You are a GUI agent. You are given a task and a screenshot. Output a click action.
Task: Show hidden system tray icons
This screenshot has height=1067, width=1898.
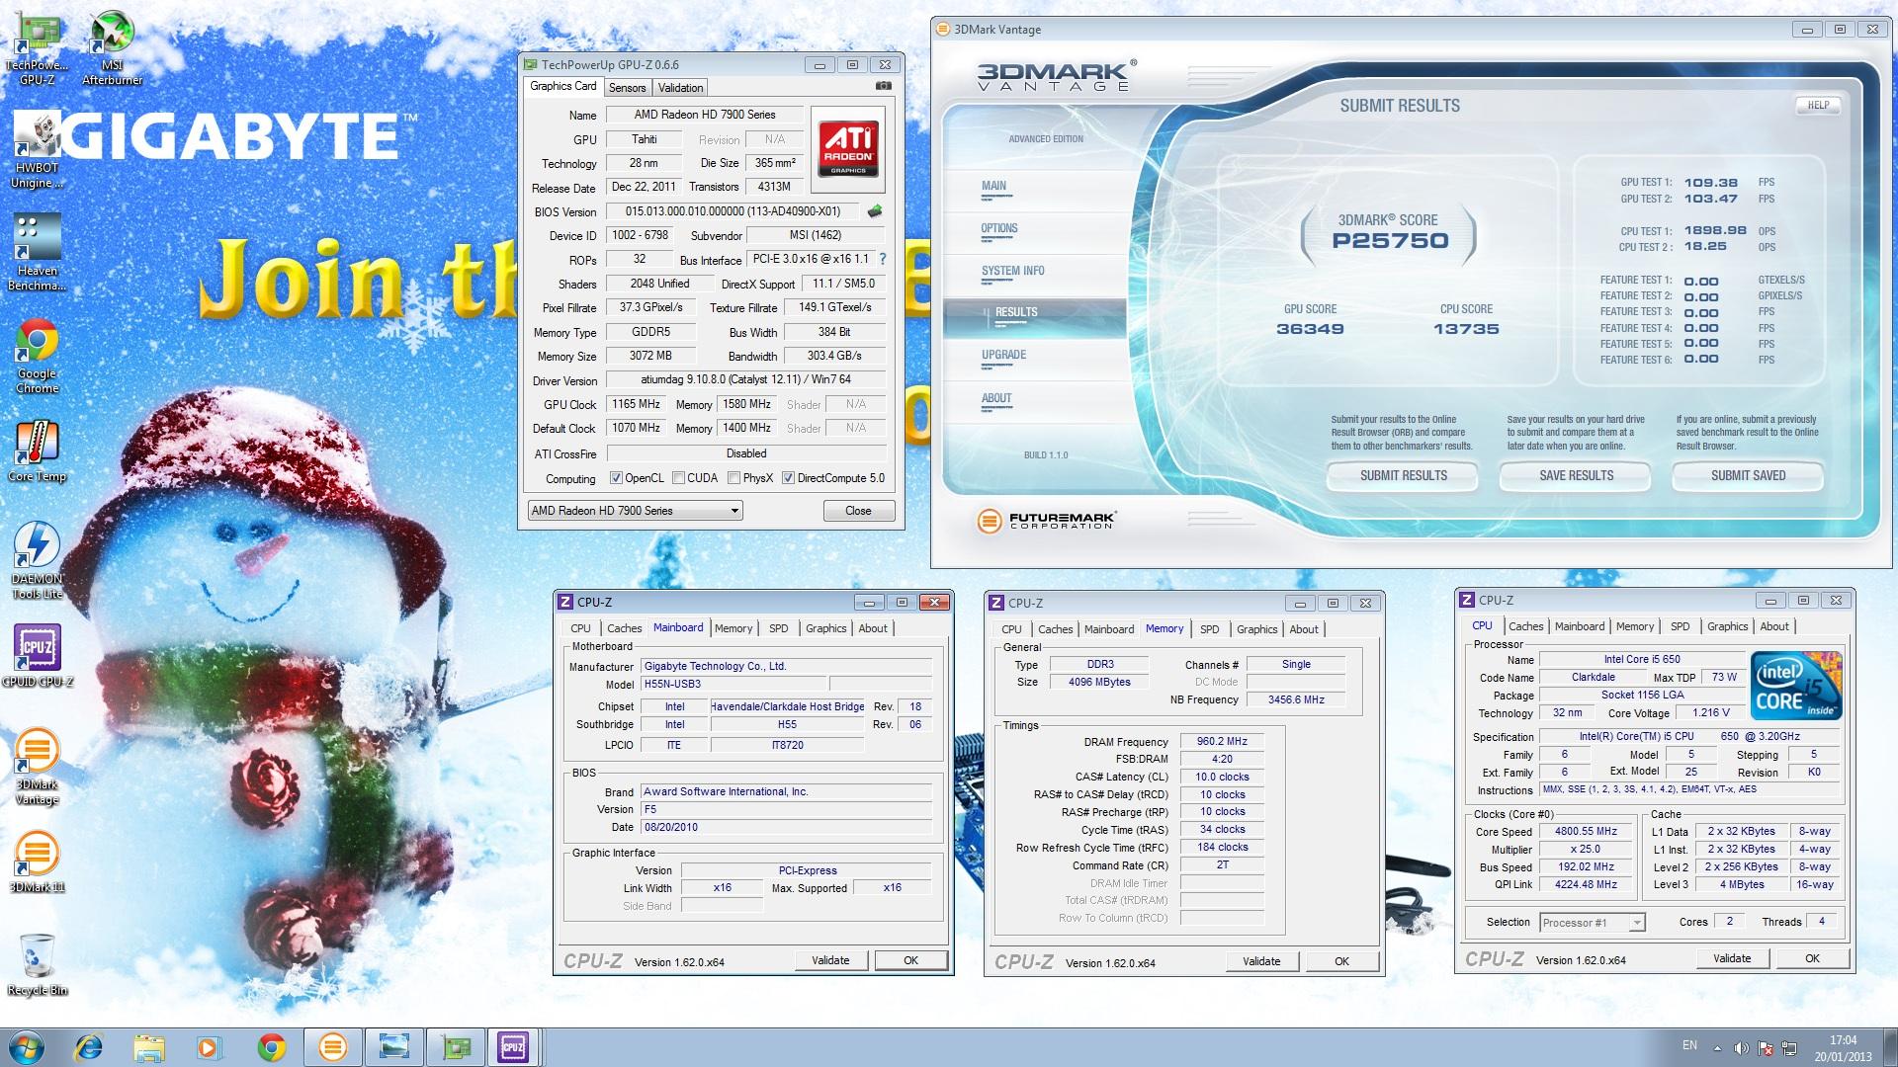tap(1717, 1047)
